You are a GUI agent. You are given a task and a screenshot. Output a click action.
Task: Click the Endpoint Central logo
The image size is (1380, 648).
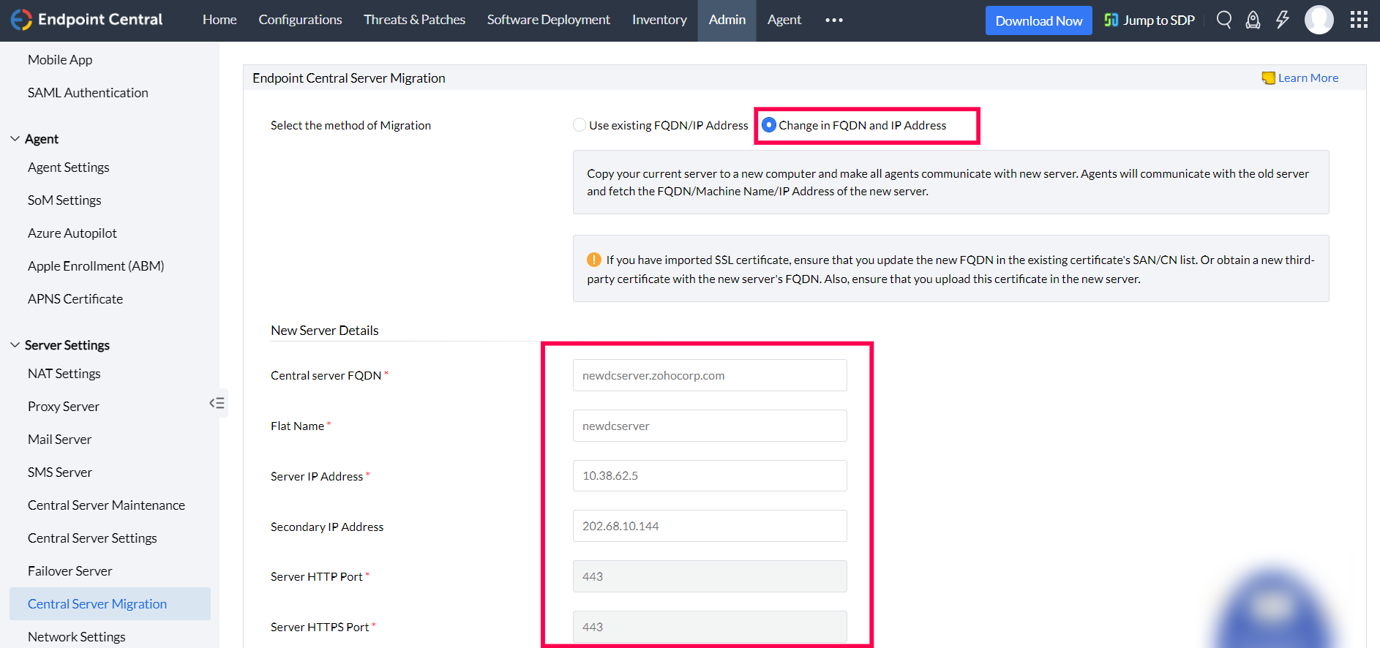click(x=86, y=20)
